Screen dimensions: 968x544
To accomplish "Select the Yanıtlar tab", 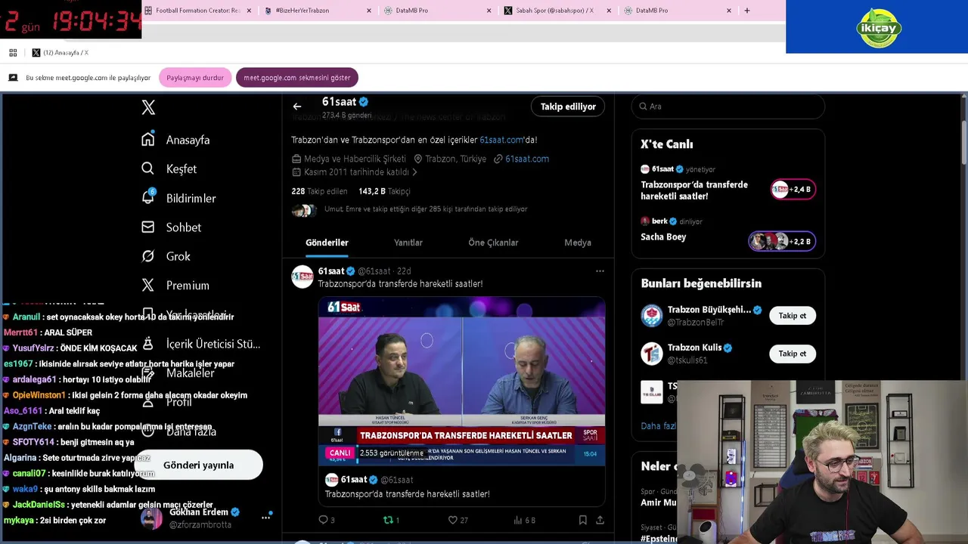I will [408, 243].
